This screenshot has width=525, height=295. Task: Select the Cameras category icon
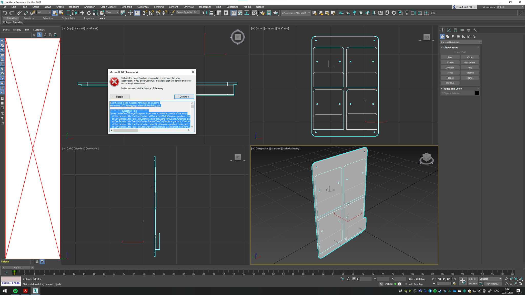tap(458, 37)
